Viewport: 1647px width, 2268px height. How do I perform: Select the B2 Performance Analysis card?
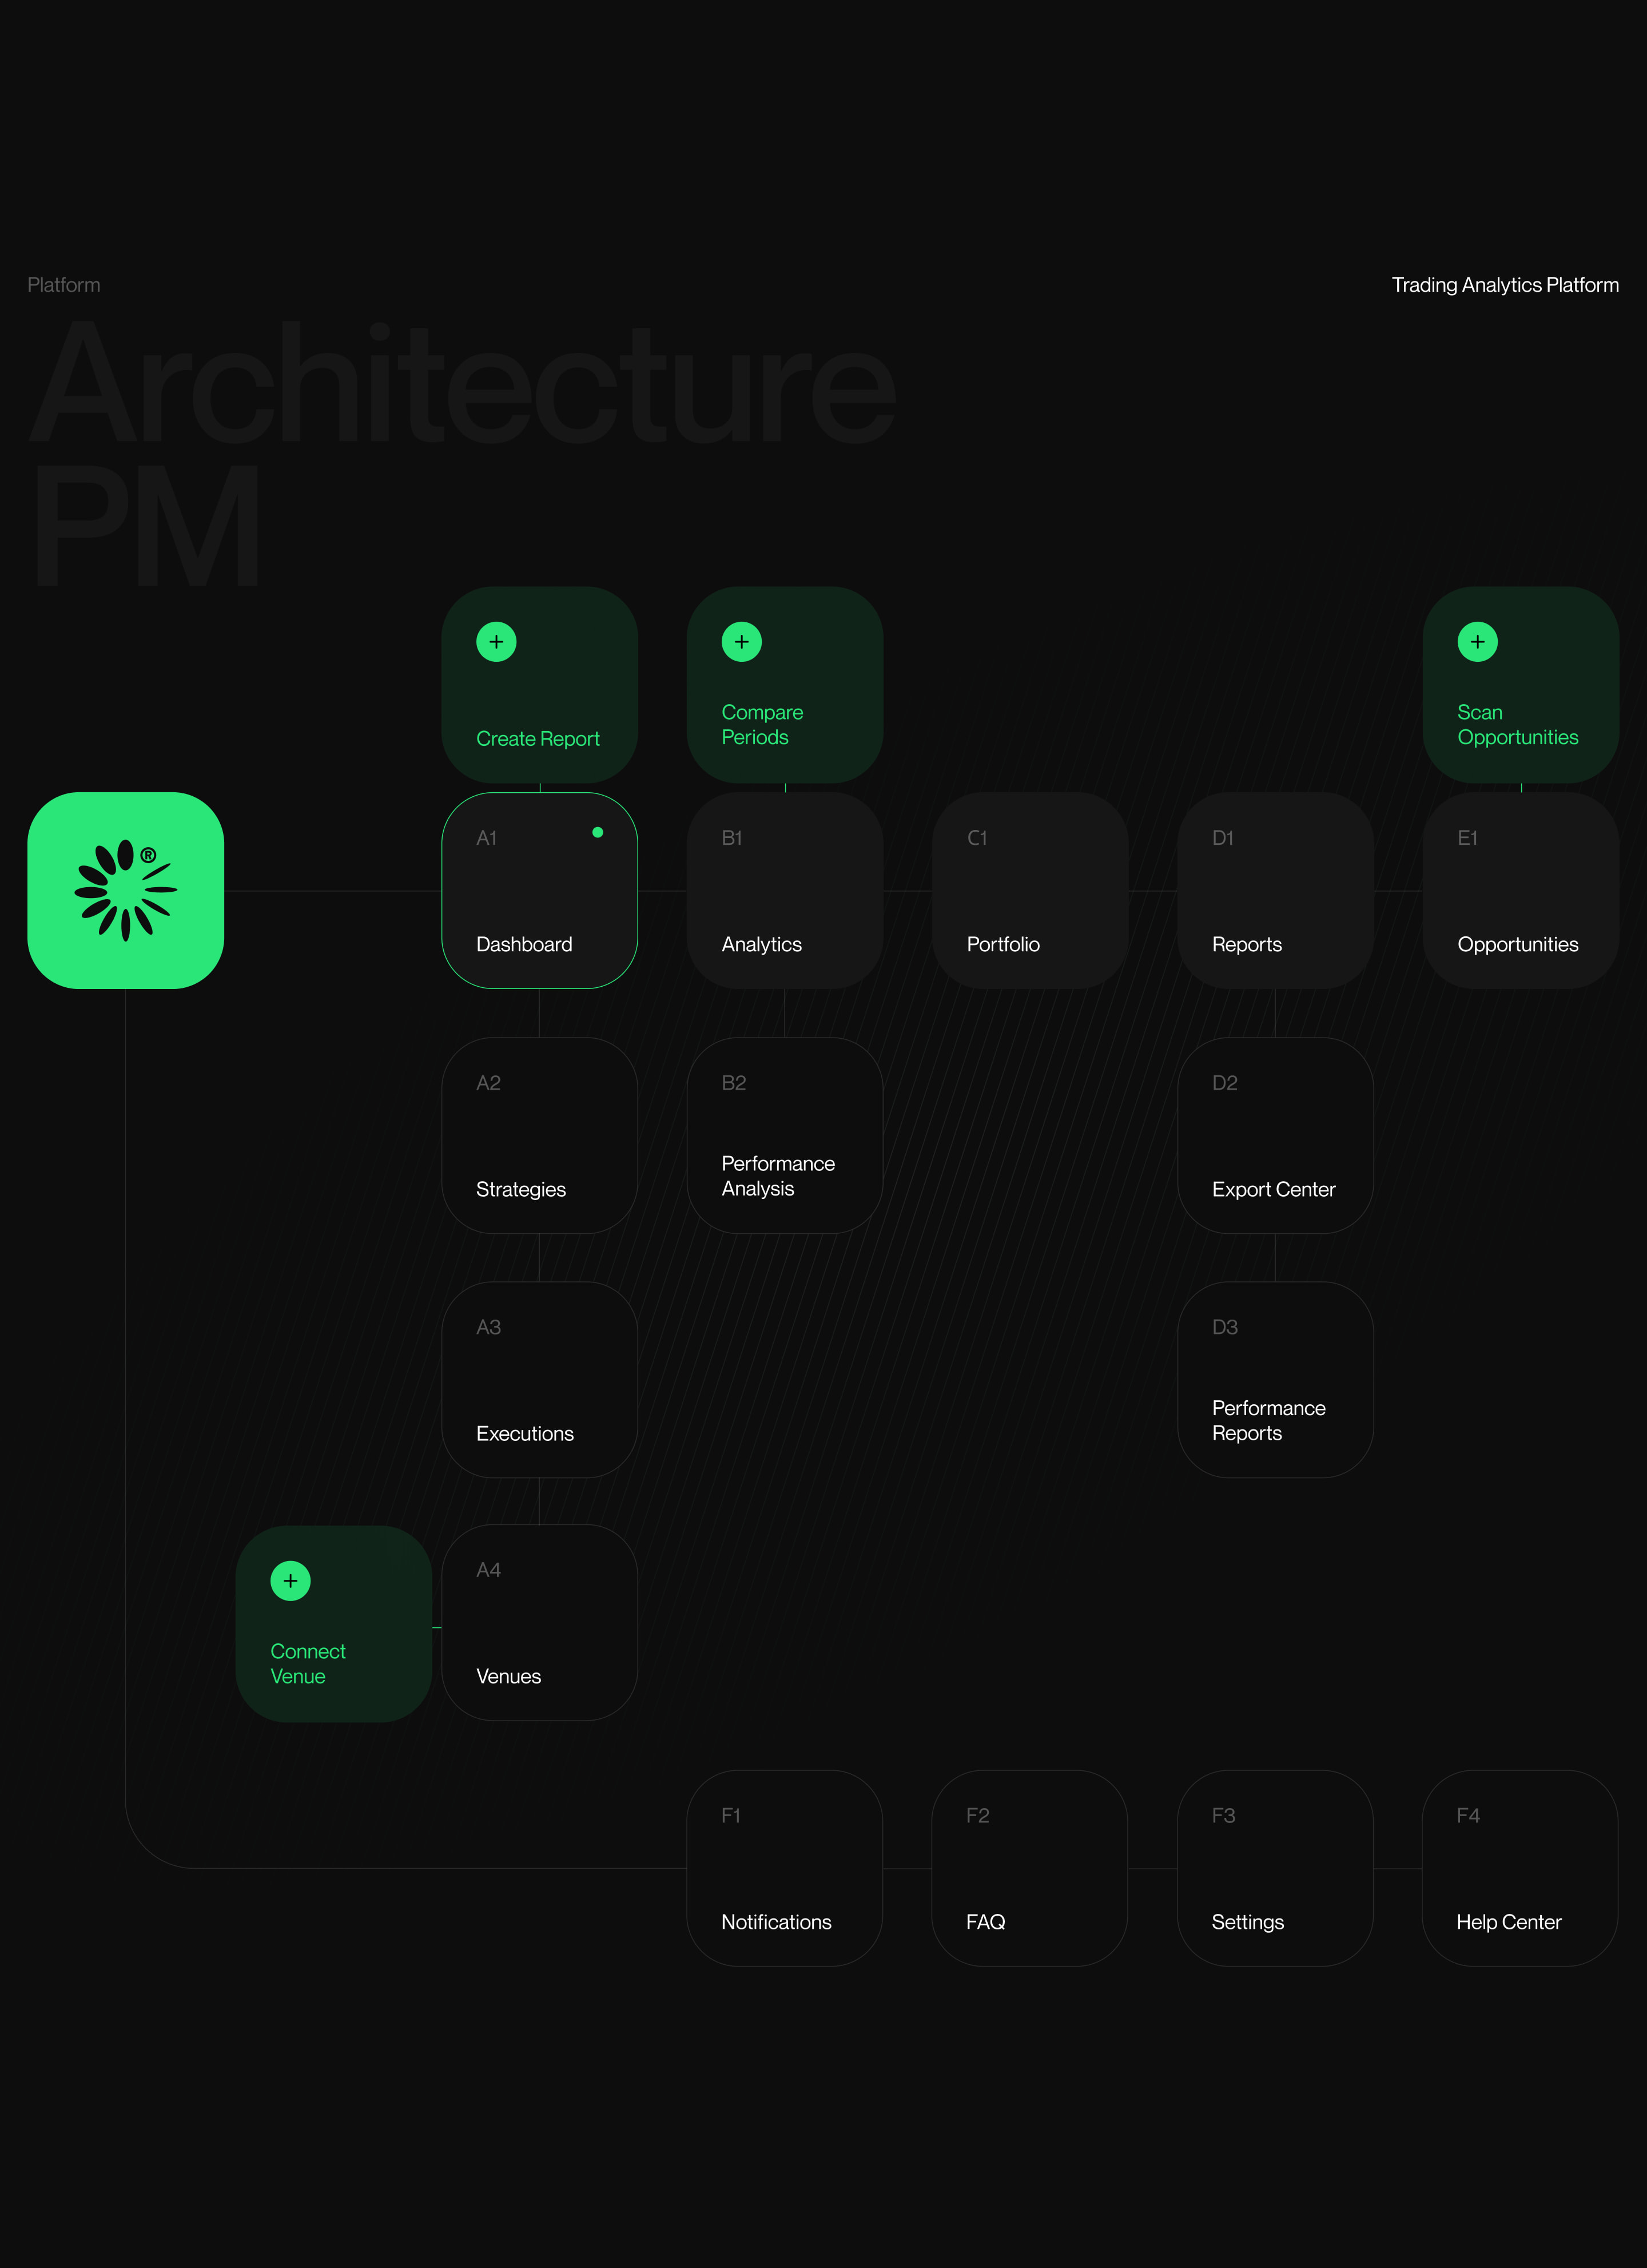785,1135
